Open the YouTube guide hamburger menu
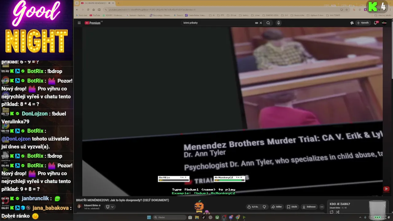393x221 pixels. (79, 23)
